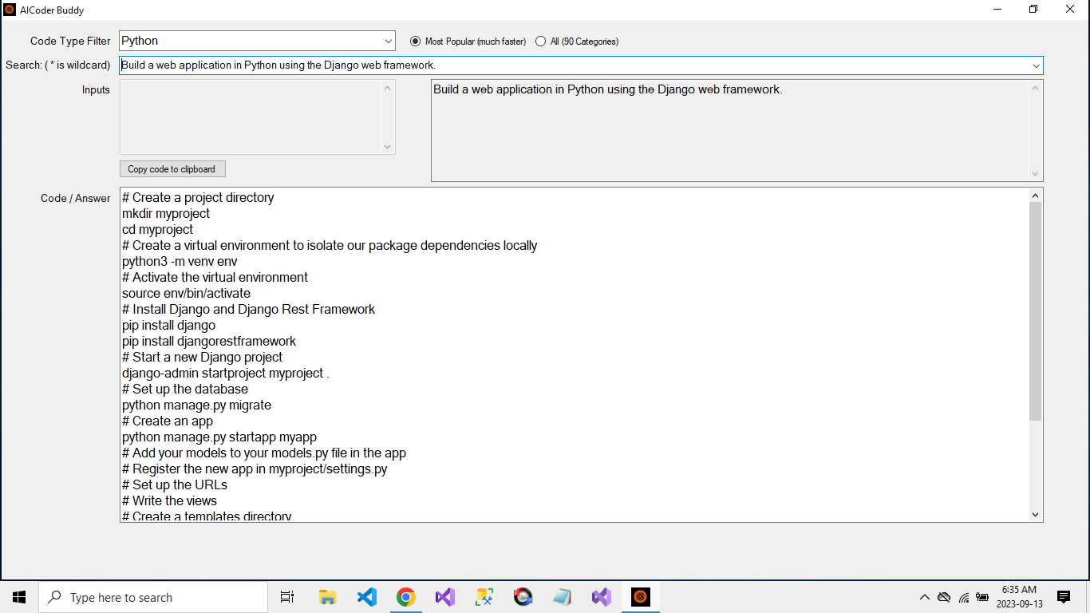
Task: Expand the Search query dropdown arrow
Action: (x=1036, y=65)
